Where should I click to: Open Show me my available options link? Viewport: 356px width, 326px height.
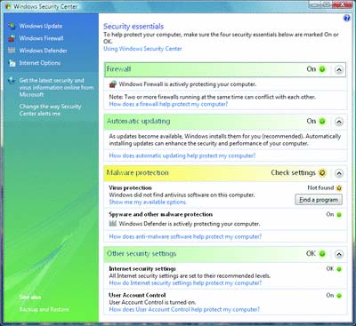pos(148,202)
